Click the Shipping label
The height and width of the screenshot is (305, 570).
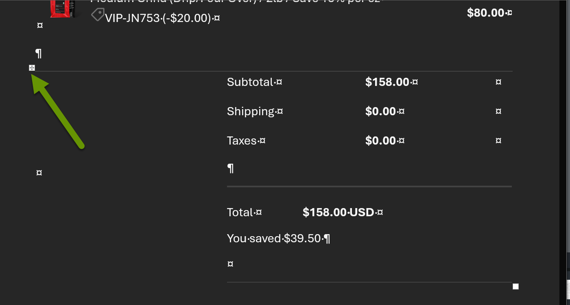(x=251, y=112)
